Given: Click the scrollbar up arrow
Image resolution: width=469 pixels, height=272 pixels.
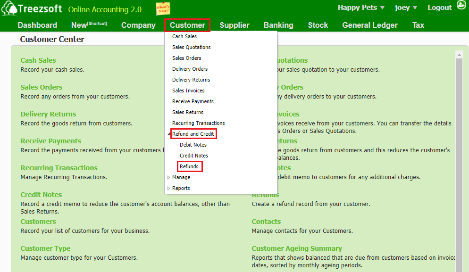Looking at the screenshot, I should point(459,55).
